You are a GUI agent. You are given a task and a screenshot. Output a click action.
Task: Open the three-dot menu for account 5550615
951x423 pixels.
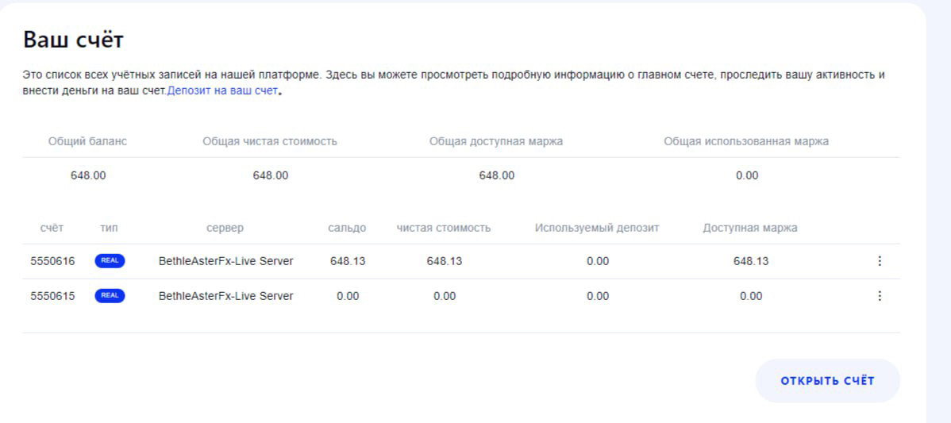(x=879, y=296)
